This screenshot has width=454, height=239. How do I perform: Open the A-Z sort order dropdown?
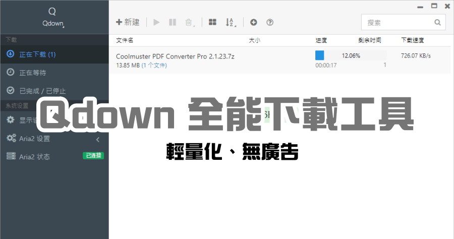pos(231,22)
